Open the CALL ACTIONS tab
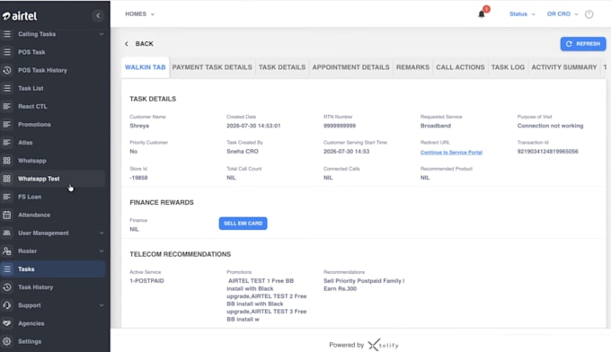The width and height of the screenshot is (611, 352). coord(460,67)
